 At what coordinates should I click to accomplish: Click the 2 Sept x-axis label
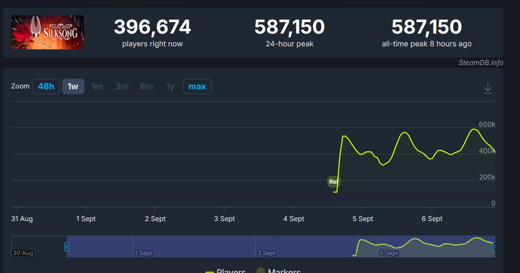coord(155,219)
